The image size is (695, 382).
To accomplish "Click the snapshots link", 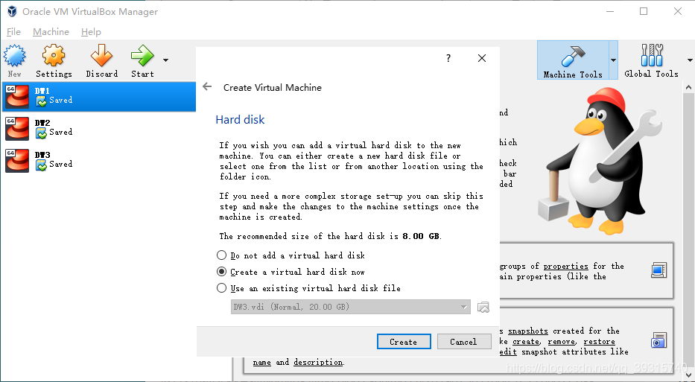I will [528, 331].
